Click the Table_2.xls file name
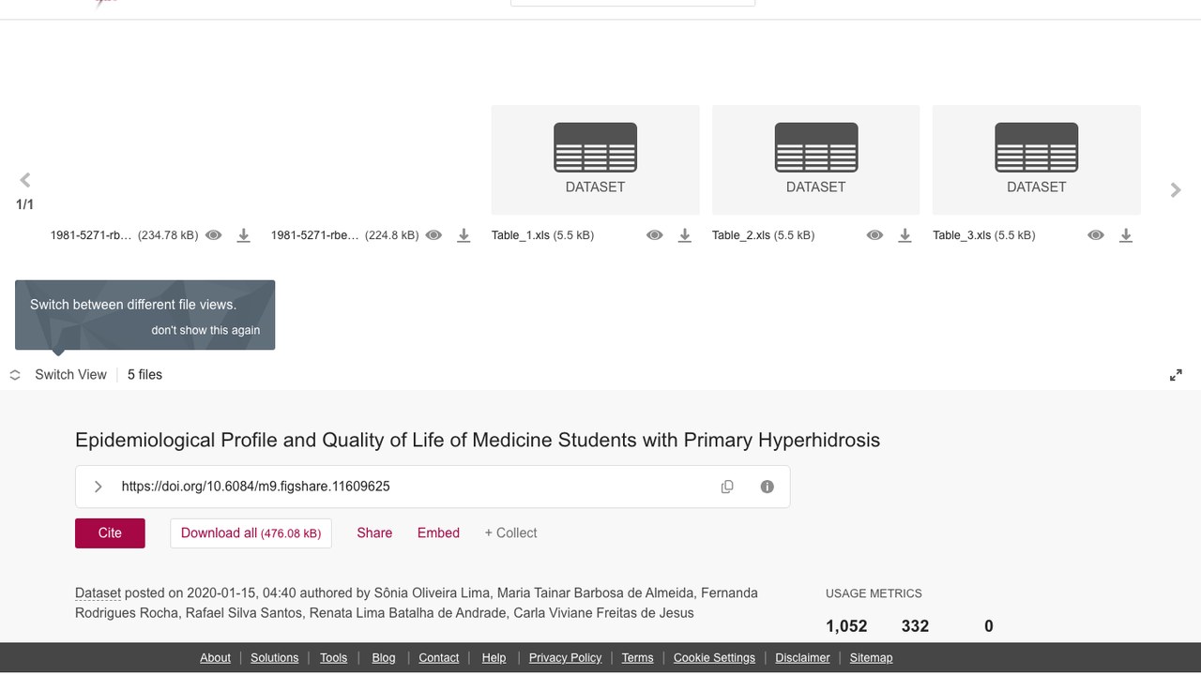The height and width of the screenshot is (675, 1201). click(x=742, y=235)
